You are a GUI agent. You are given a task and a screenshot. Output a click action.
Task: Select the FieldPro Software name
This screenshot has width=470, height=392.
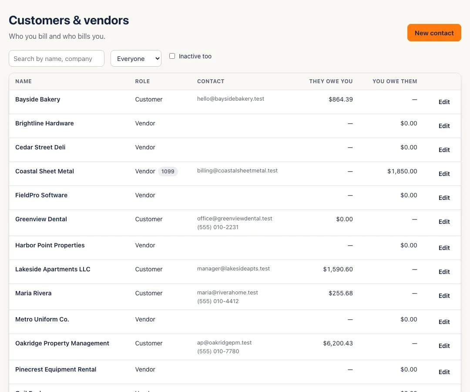(x=41, y=195)
